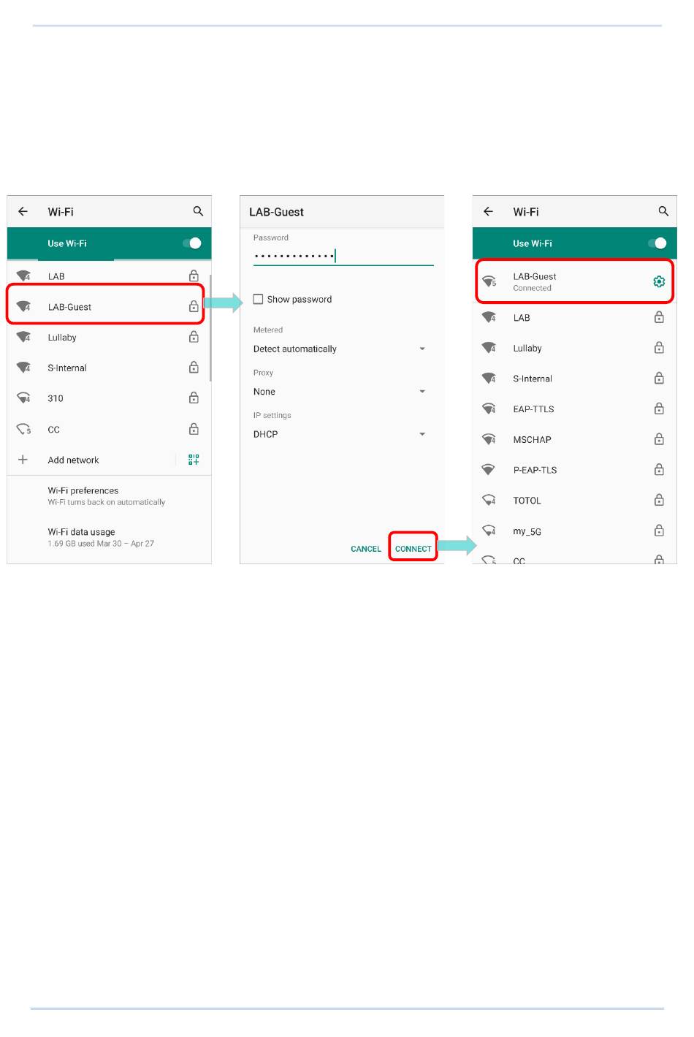This screenshot has width=694, height=1037.
Task: Toggle Use Wi-Fi switch on left screen
Action: click(191, 243)
